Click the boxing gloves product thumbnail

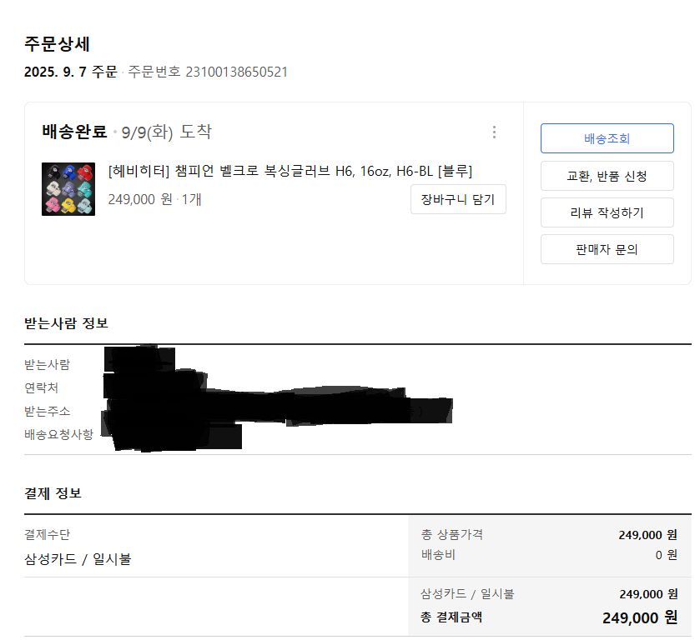click(x=68, y=189)
